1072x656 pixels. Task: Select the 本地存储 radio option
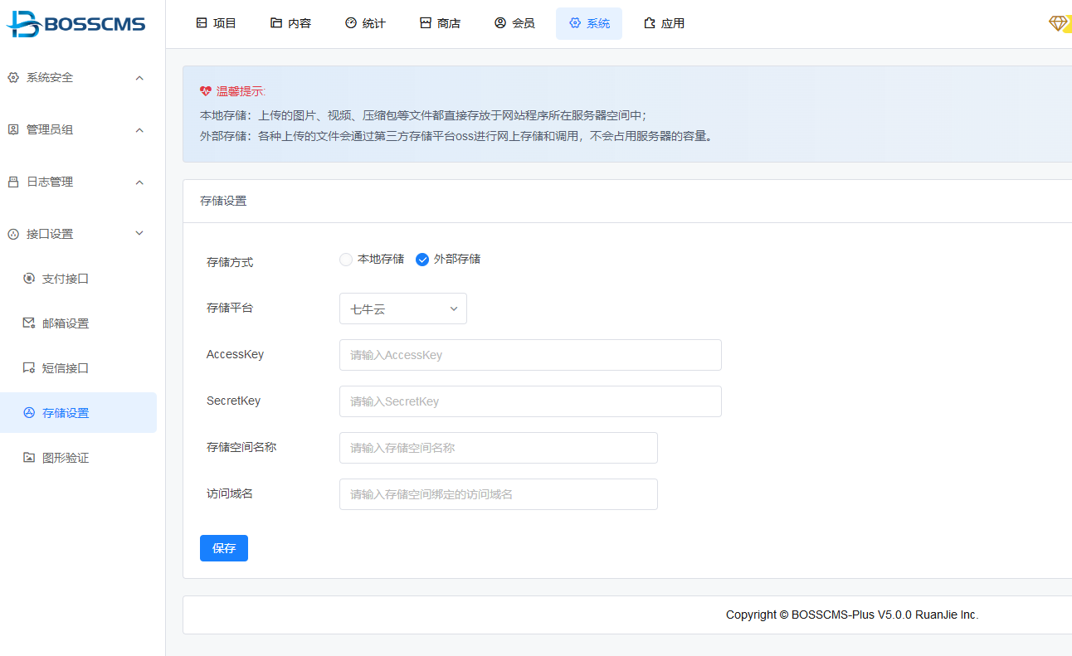(x=346, y=260)
